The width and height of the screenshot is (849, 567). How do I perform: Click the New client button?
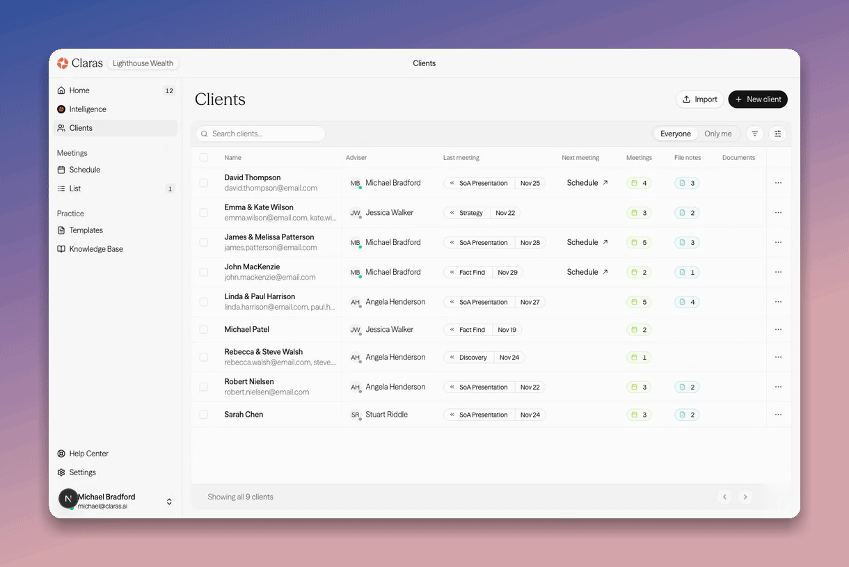point(758,99)
